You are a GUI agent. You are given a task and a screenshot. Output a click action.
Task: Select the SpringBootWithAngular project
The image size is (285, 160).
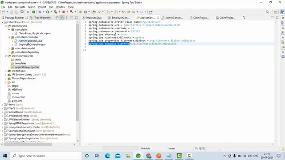(22, 131)
